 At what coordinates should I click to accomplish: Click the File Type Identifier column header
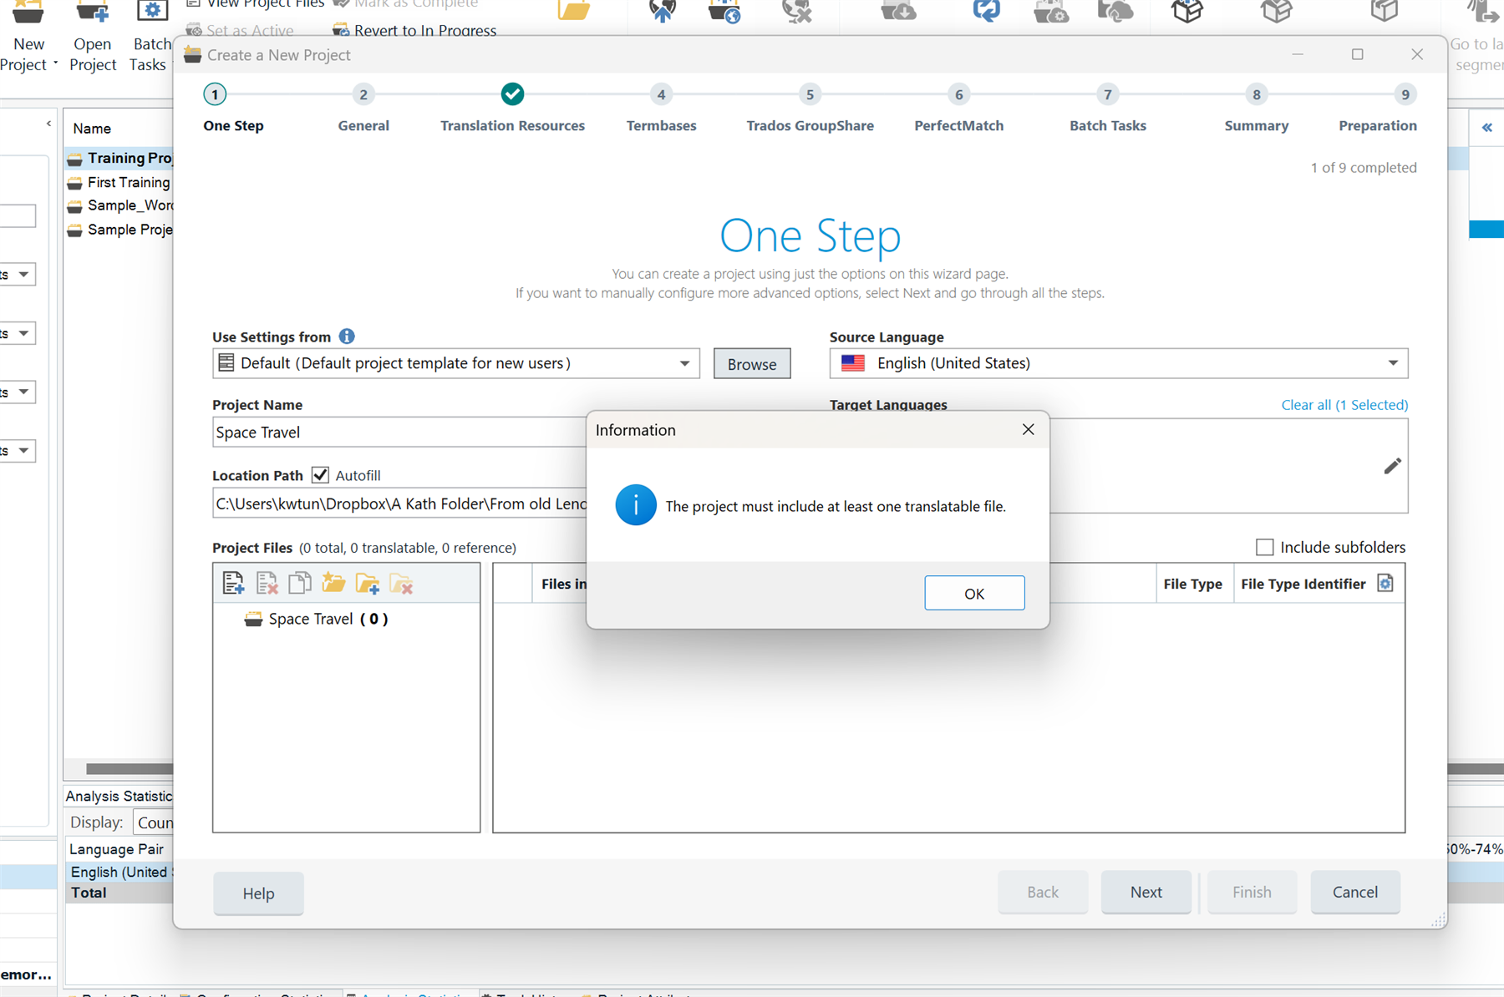(x=1303, y=584)
